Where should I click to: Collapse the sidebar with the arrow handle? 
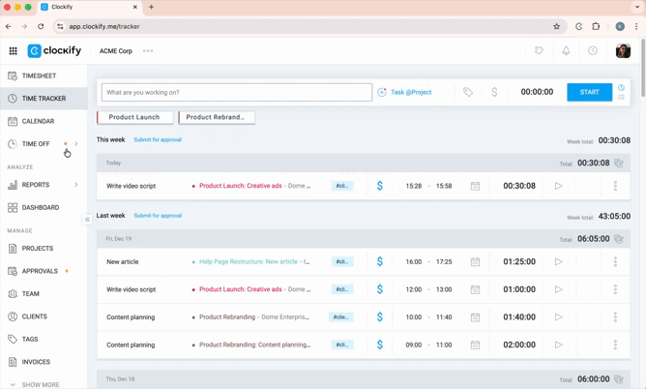(x=87, y=220)
